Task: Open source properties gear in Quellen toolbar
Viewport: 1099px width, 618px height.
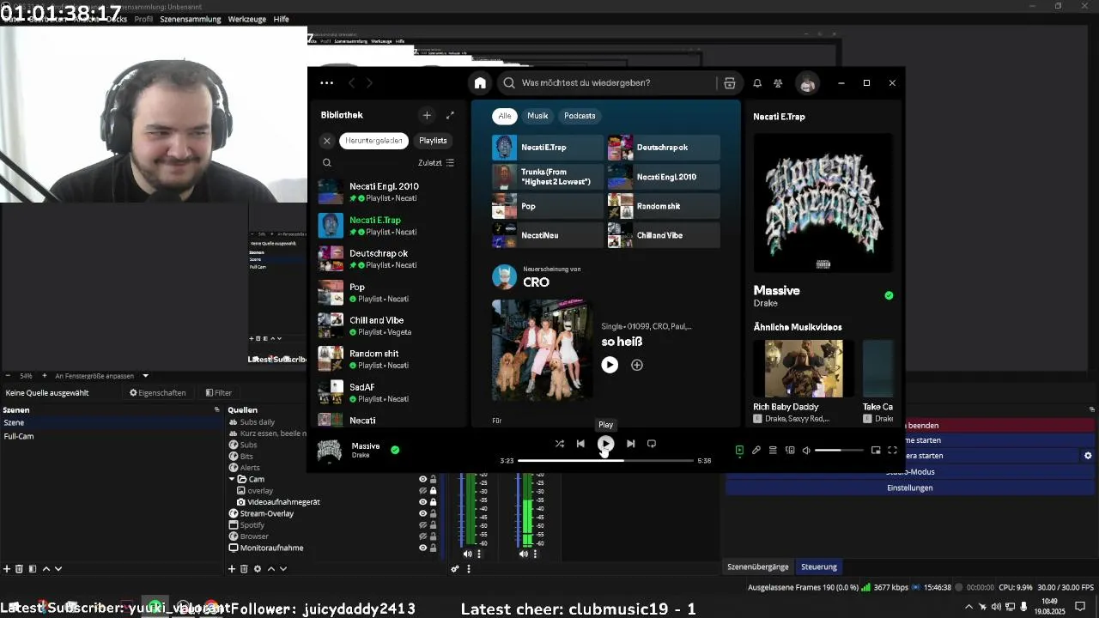Action: 257,568
